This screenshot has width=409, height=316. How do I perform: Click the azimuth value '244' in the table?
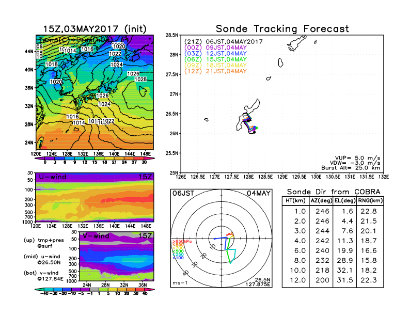[x=322, y=231]
